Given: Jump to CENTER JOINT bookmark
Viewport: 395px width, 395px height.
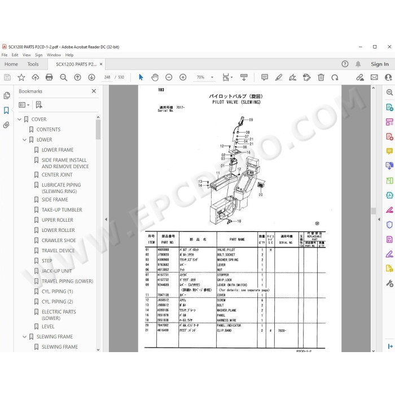Looking at the screenshot, I should point(57,175).
